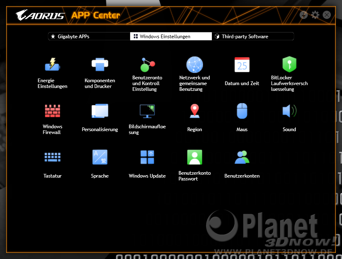Image resolution: width=342 pixels, height=259 pixels.
Task: Click the 'Benutzerkonten' label
Action: pyautogui.click(x=242, y=176)
